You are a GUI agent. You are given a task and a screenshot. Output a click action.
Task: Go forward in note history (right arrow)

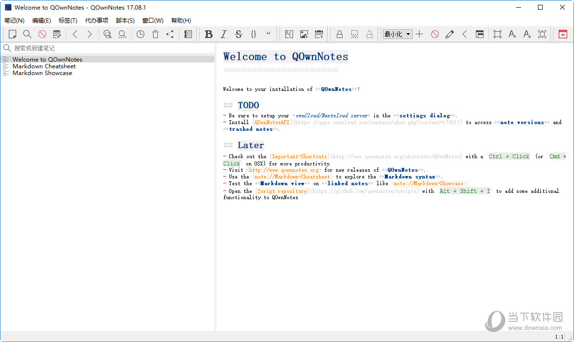point(89,34)
